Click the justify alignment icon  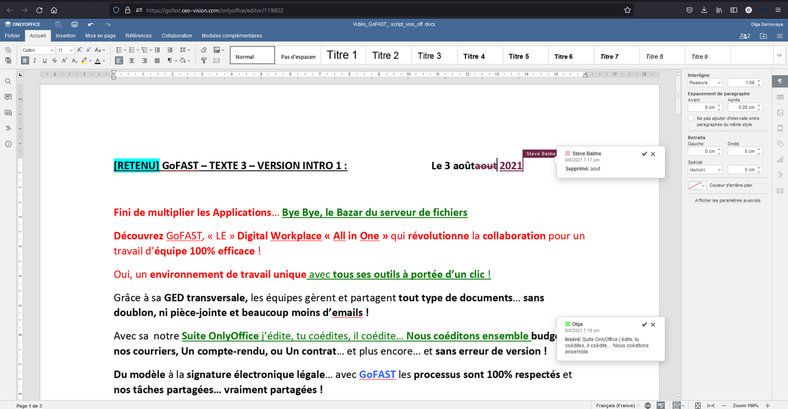pyautogui.click(x=157, y=61)
